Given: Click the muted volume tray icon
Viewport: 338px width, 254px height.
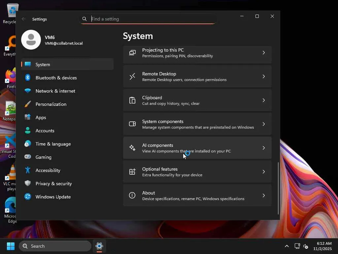Looking at the screenshot, I should (306, 246).
